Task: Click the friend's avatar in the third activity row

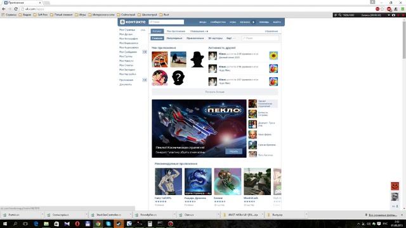Action: coord(213,82)
